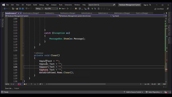Click the Visual Studio logo icon
The height and width of the screenshot is (97, 172).
(3, 5)
